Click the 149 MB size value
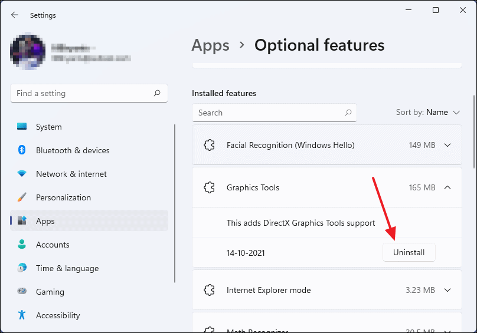 point(422,145)
